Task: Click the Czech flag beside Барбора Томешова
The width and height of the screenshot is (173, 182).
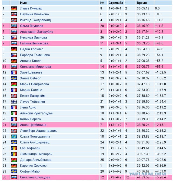Action: 14,55
